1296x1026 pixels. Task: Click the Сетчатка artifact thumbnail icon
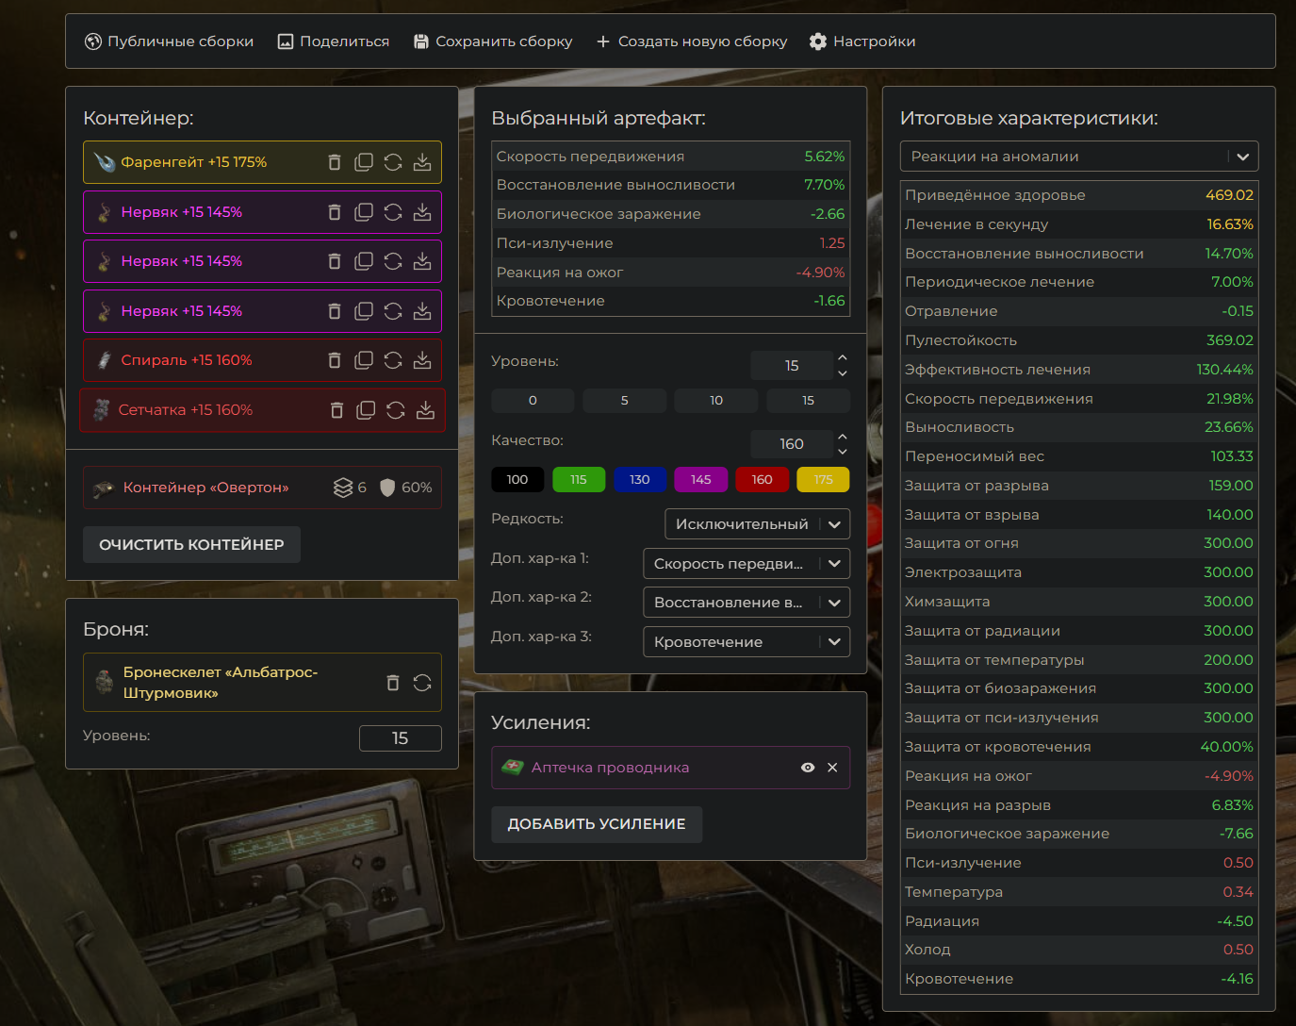(x=102, y=410)
